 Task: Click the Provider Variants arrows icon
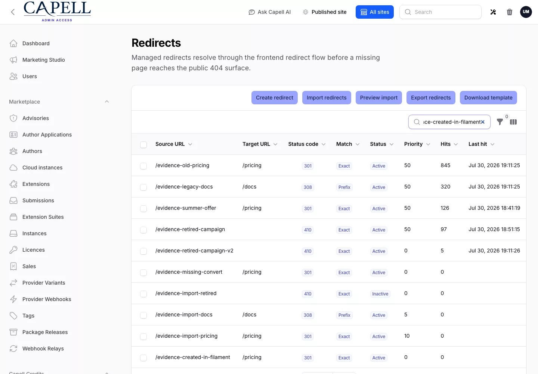click(x=13, y=283)
